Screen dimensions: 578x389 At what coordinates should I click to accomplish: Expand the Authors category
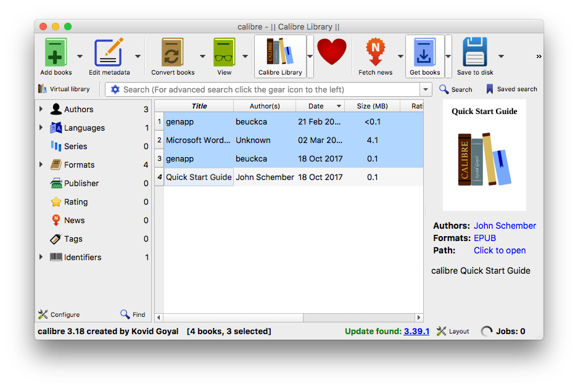tap(41, 109)
